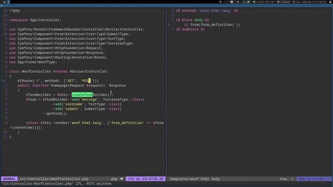Click 'public function homepage' signature
Screen dimensions: 333x187
(x=72, y=85)
